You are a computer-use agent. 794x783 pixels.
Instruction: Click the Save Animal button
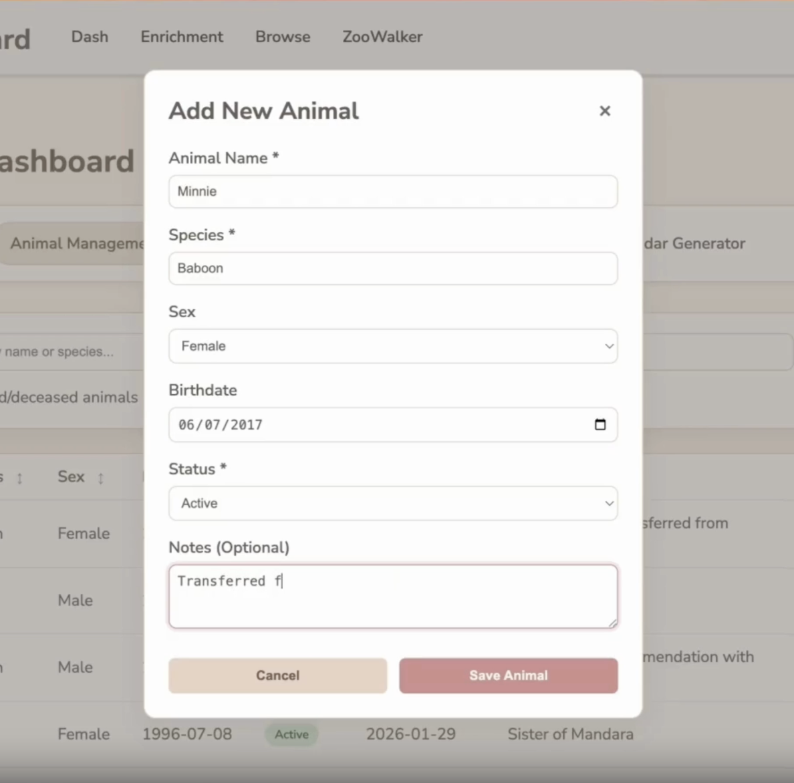(508, 675)
